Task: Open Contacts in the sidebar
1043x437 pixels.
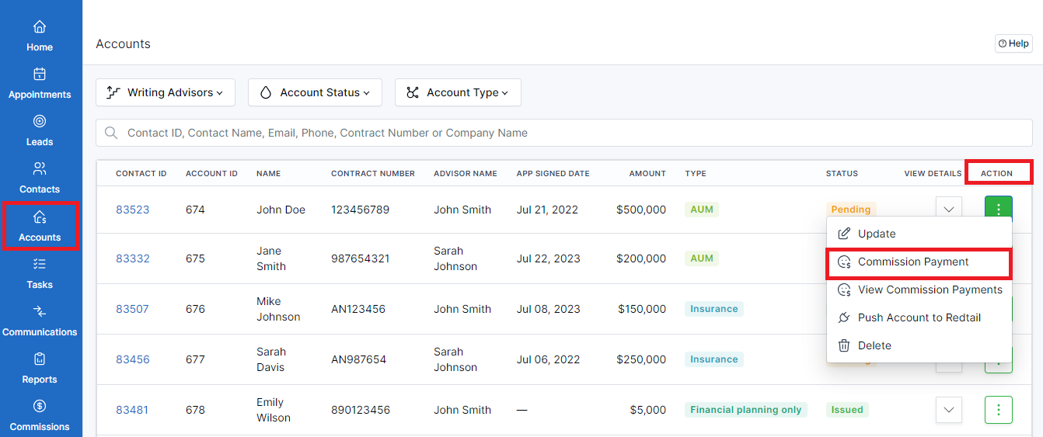Action: click(40, 179)
